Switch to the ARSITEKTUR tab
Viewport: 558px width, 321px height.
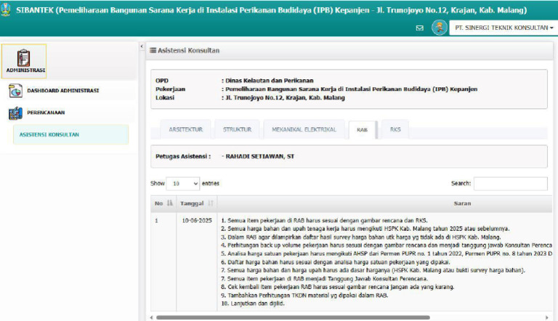coord(185,129)
